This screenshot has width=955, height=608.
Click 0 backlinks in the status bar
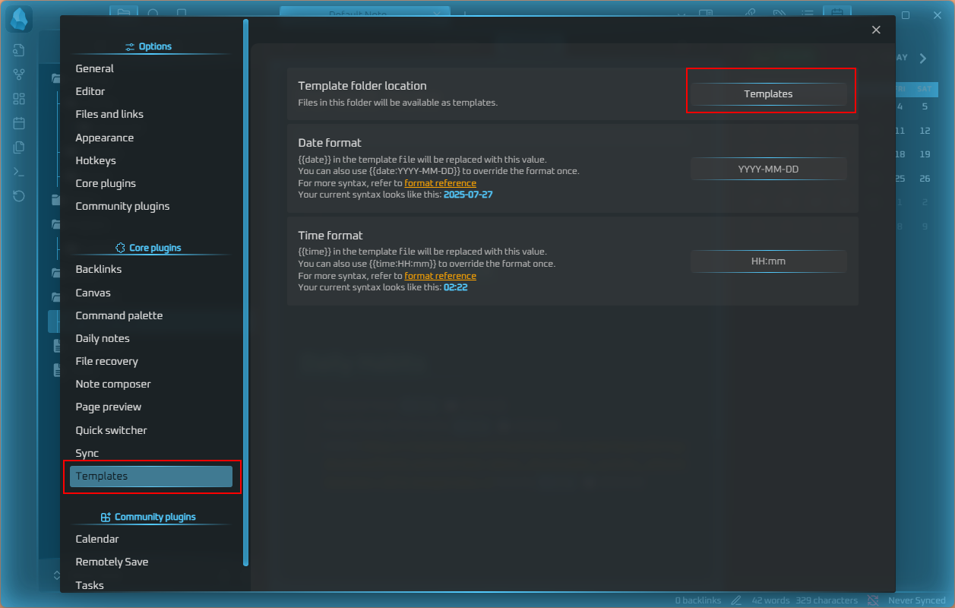click(698, 600)
